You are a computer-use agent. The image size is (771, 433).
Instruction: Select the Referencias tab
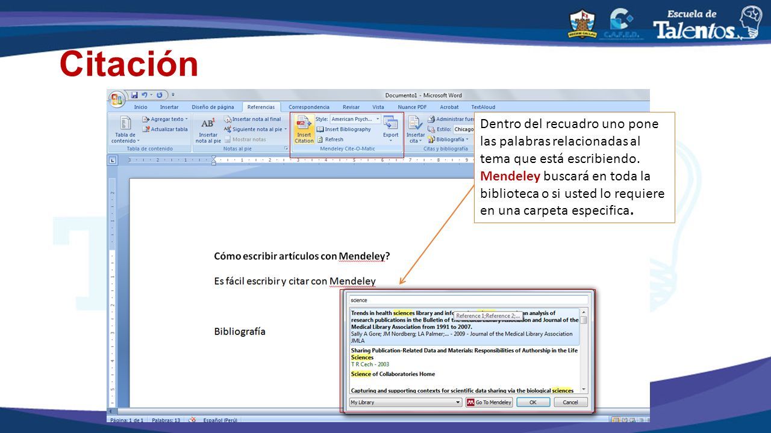click(x=261, y=107)
